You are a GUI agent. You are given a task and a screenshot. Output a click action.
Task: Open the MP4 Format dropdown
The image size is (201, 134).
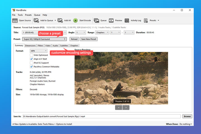tap(39, 51)
